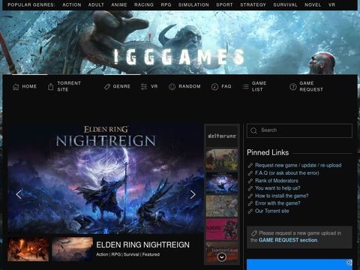Open the ANIME genre
Viewport: 360px width, 270px height.
point(119,4)
